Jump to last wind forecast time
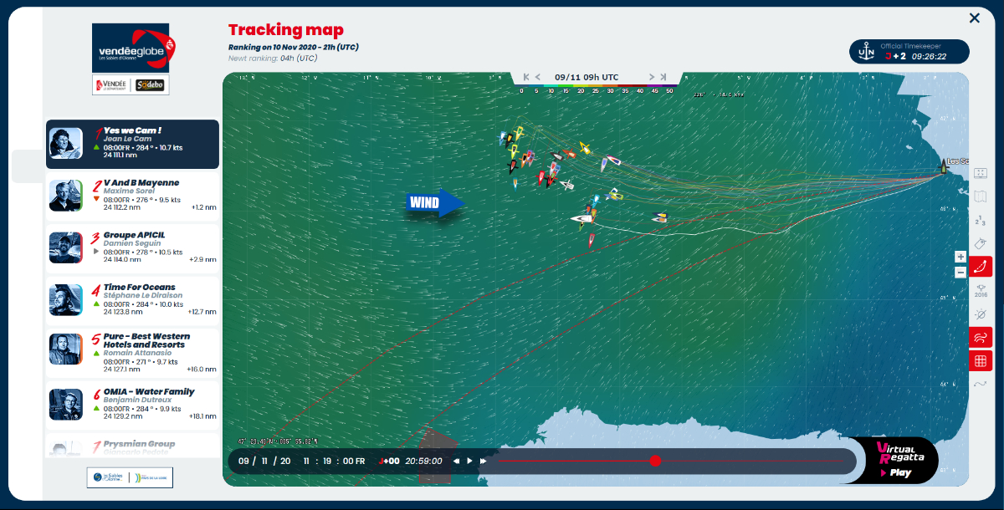 point(663,77)
